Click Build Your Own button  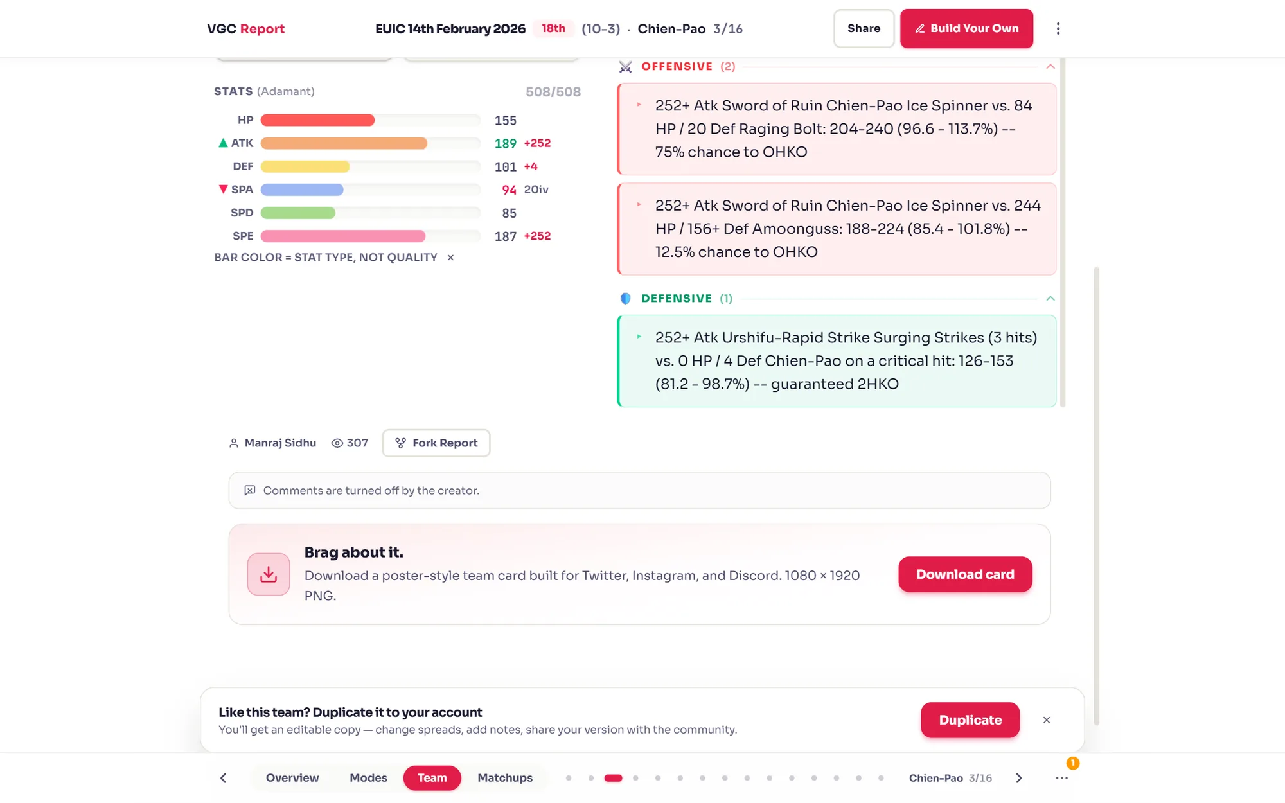[966, 28]
